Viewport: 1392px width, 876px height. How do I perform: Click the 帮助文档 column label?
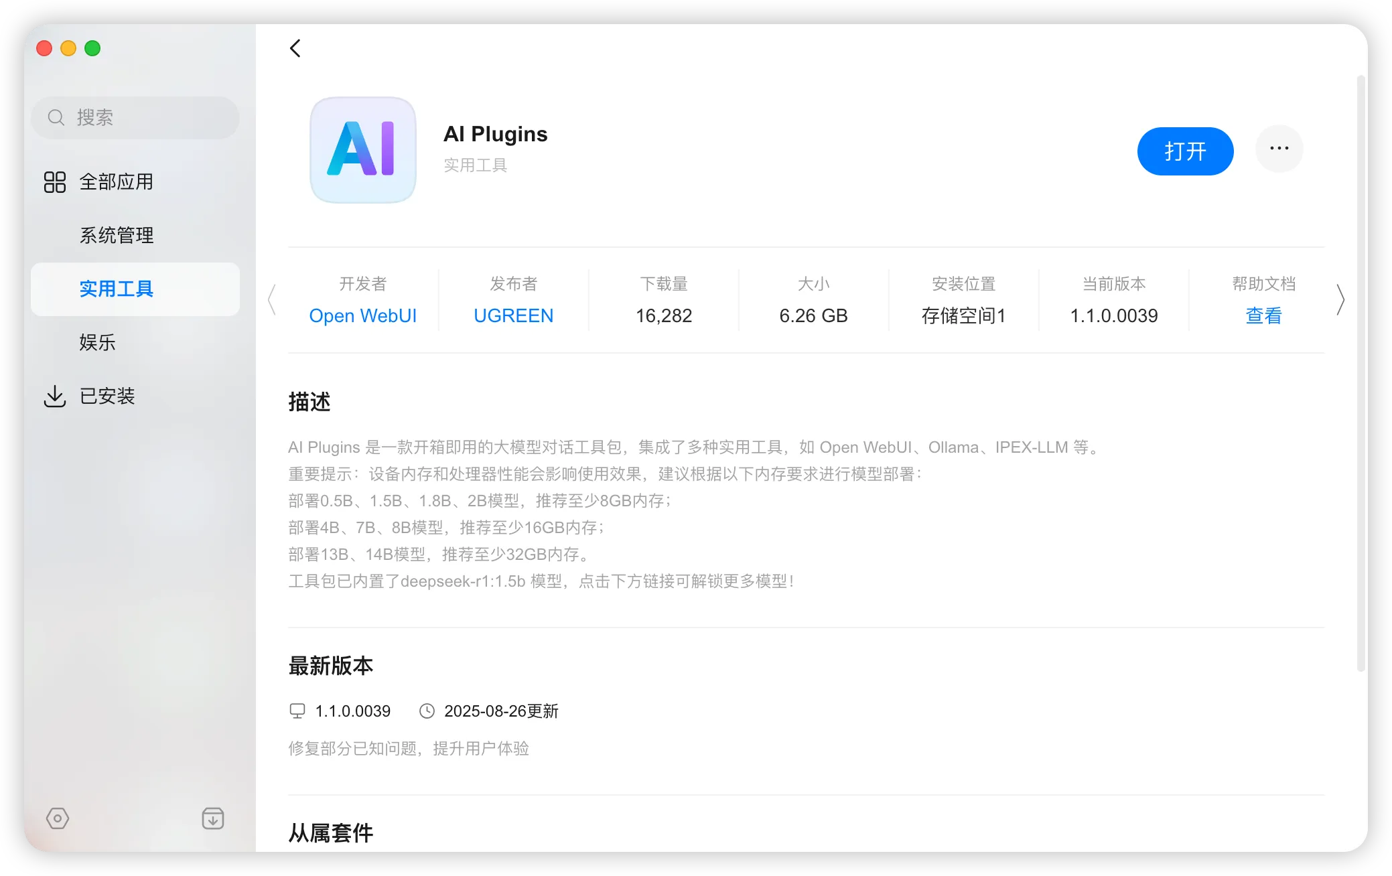pos(1264,284)
